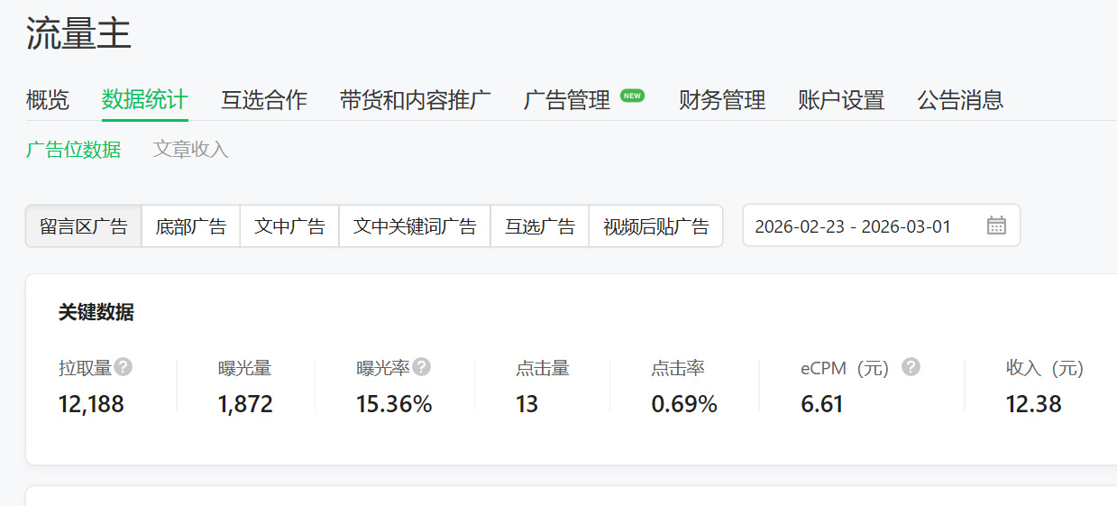The height and width of the screenshot is (506, 1117).
Task: Select the 广告位数据 sub-tab
Action: coord(73,150)
